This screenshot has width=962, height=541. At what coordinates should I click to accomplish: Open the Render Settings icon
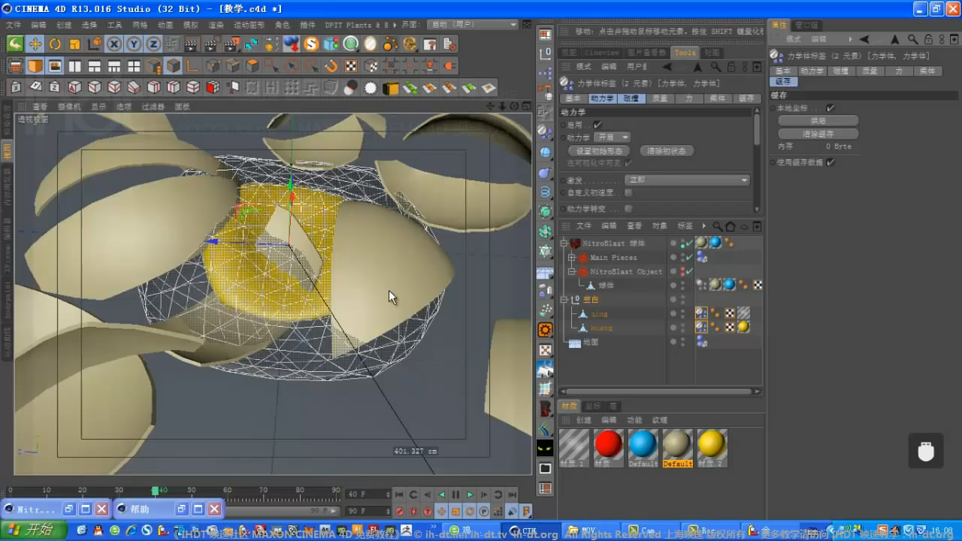[x=229, y=44]
